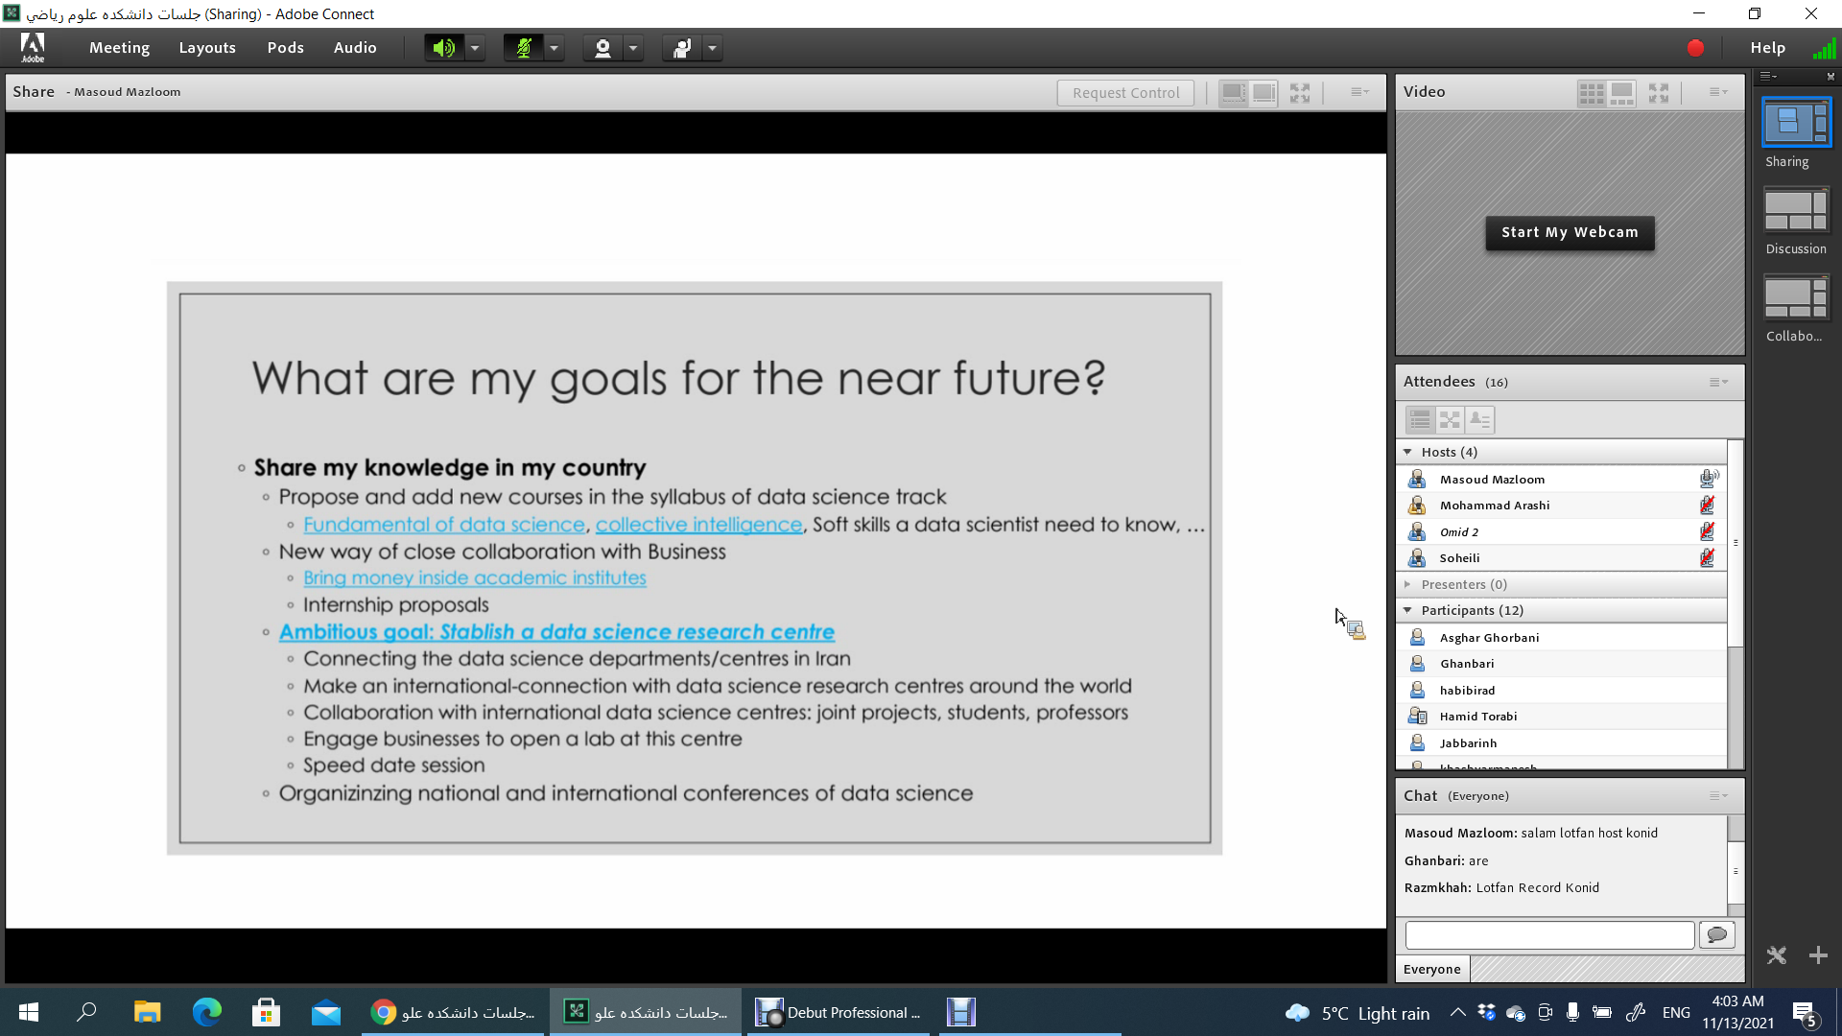Image resolution: width=1842 pixels, height=1036 pixels.
Task: Open the Layouts menu
Action: (206, 48)
